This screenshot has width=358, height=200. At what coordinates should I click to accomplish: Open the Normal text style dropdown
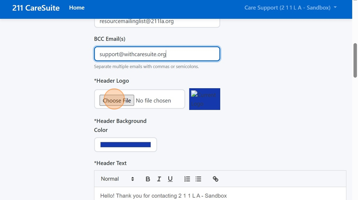pyautogui.click(x=117, y=179)
